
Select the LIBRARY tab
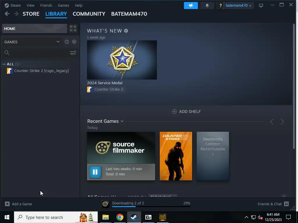tap(56, 14)
